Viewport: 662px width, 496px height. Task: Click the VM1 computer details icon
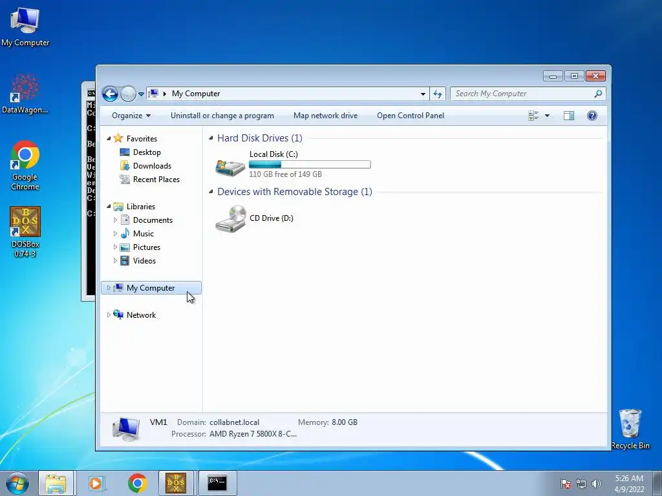click(x=126, y=429)
